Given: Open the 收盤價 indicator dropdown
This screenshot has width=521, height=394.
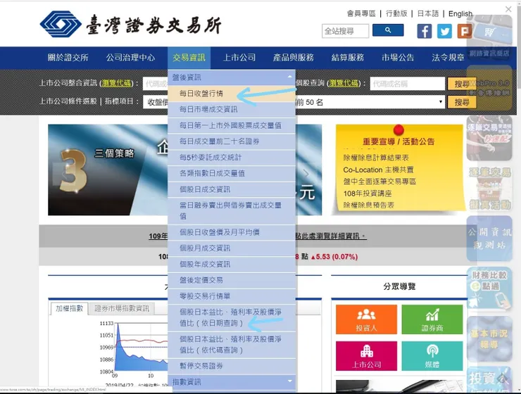Looking at the screenshot, I should pos(156,102).
